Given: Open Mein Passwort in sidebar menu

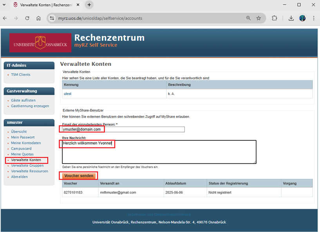Looking at the screenshot, I should [23, 137].
